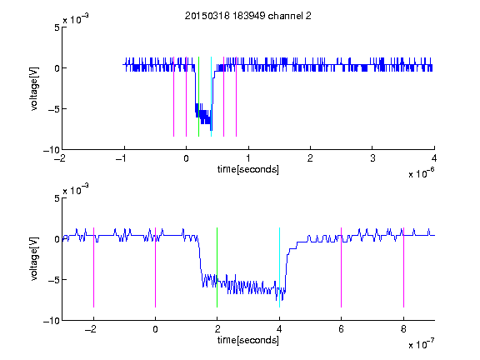Screen dimensions: 480x360
Task: Select the green marker at 2 in bottom plot
Action: tap(217, 267)
